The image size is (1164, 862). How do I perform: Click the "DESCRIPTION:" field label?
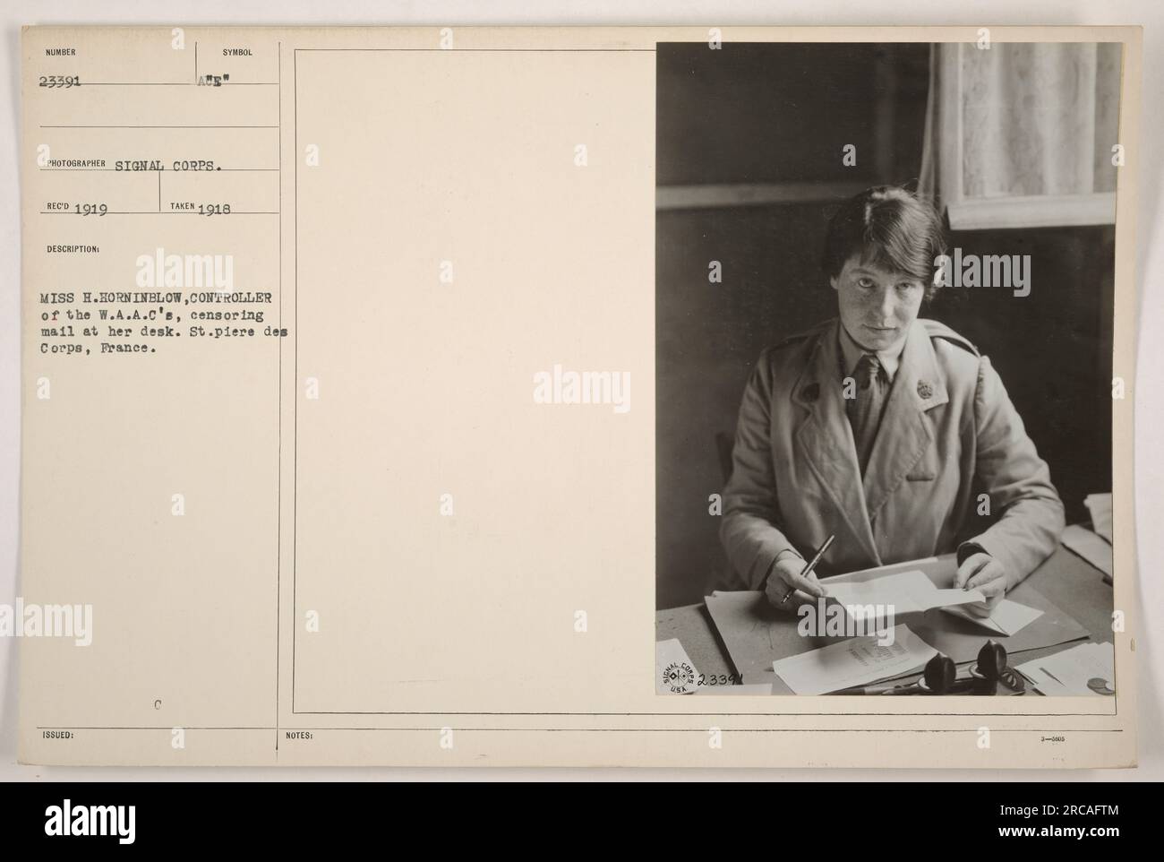pos(73,251)
